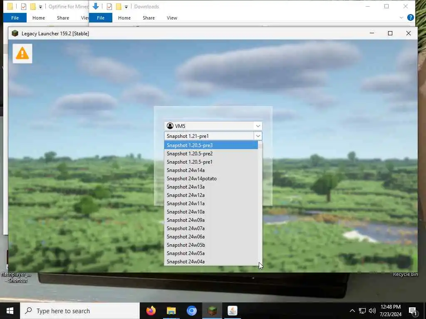426x319 pixels.
Task: Select Snapshot 24w05a from versions
Action: 211,253
